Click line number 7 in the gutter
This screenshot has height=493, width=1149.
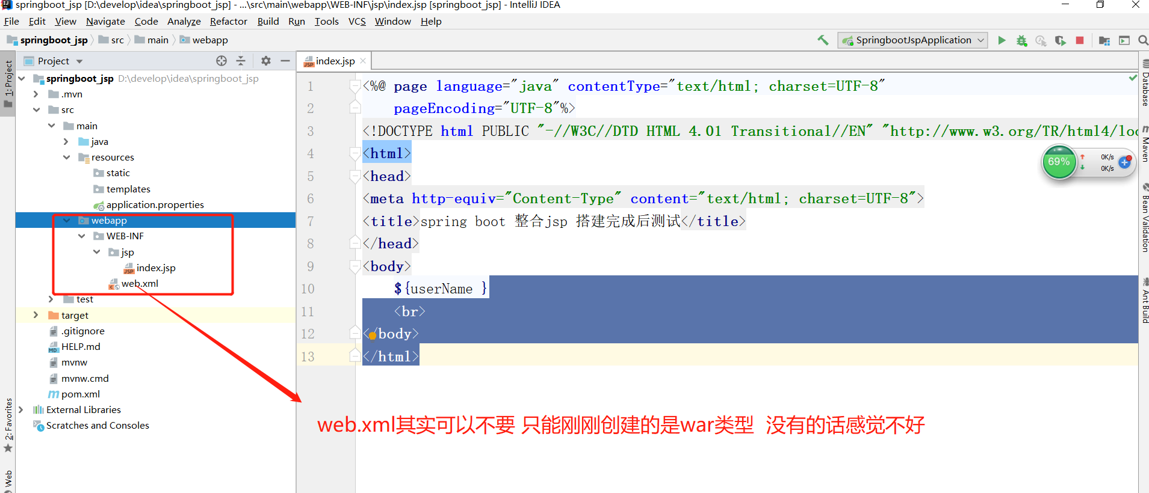point(311,221)
